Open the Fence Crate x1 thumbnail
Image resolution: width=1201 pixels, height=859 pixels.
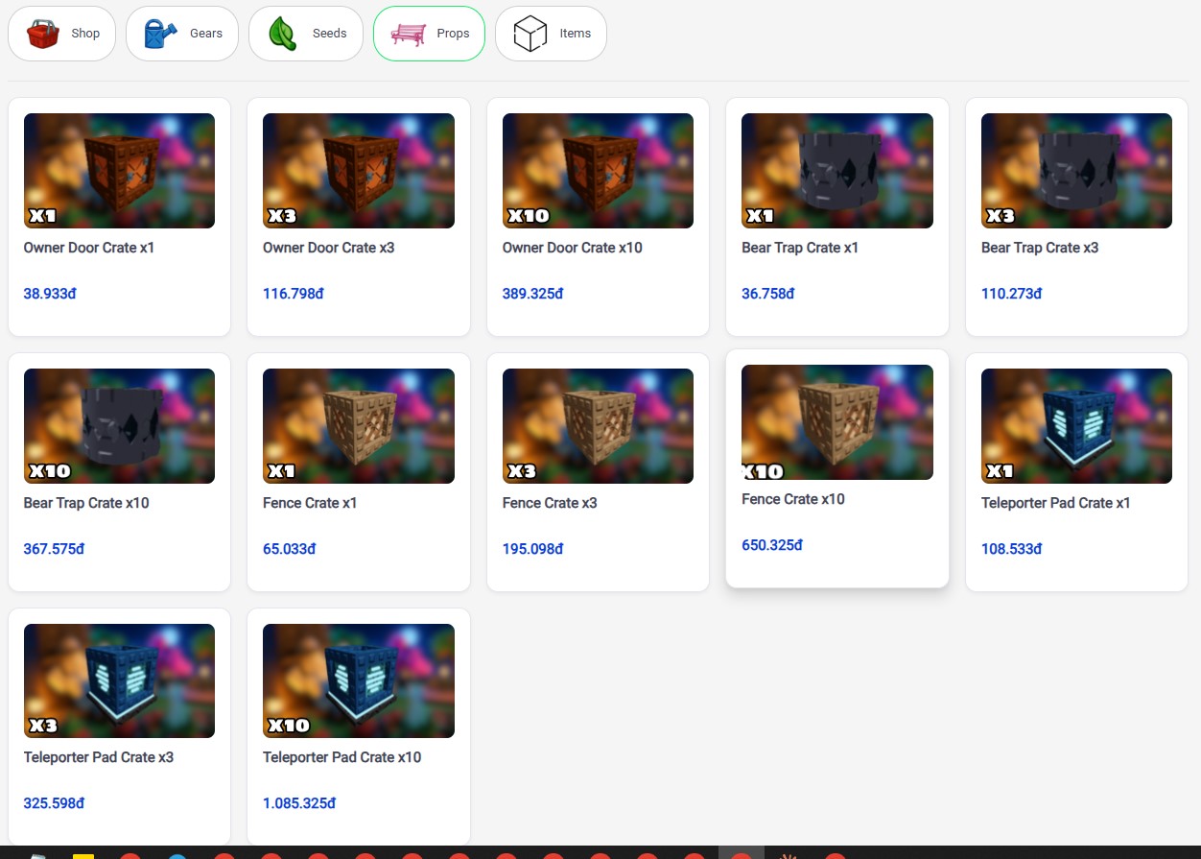[359, 426]
